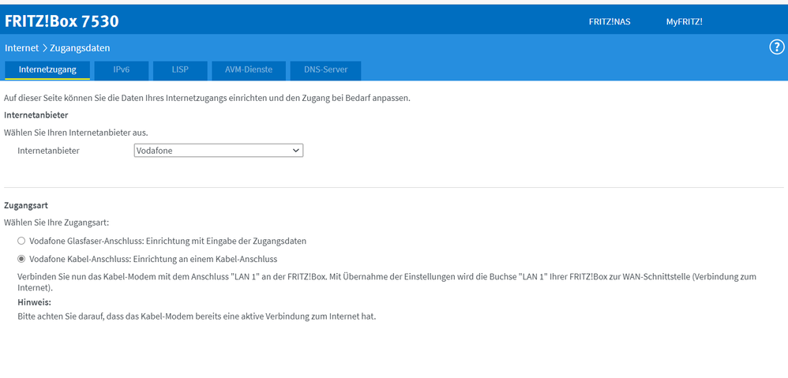Go to the DNS-Server tab
The width and height of the screenshot is (788, 378).
[x=325, y=69]
